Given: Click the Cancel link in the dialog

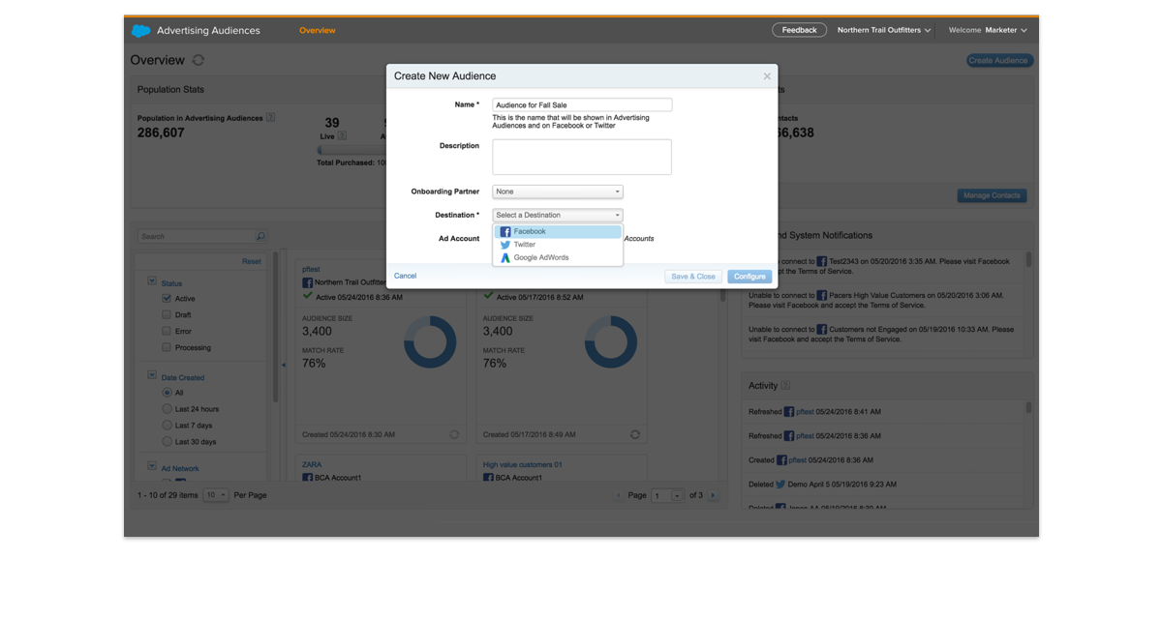Looking at the screenshot, I should pos(405,276).
